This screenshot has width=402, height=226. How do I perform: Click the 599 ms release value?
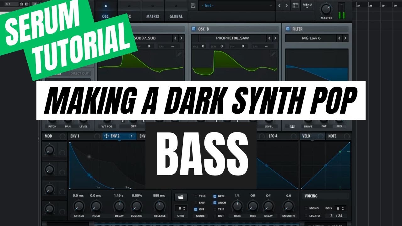point(159,196)
